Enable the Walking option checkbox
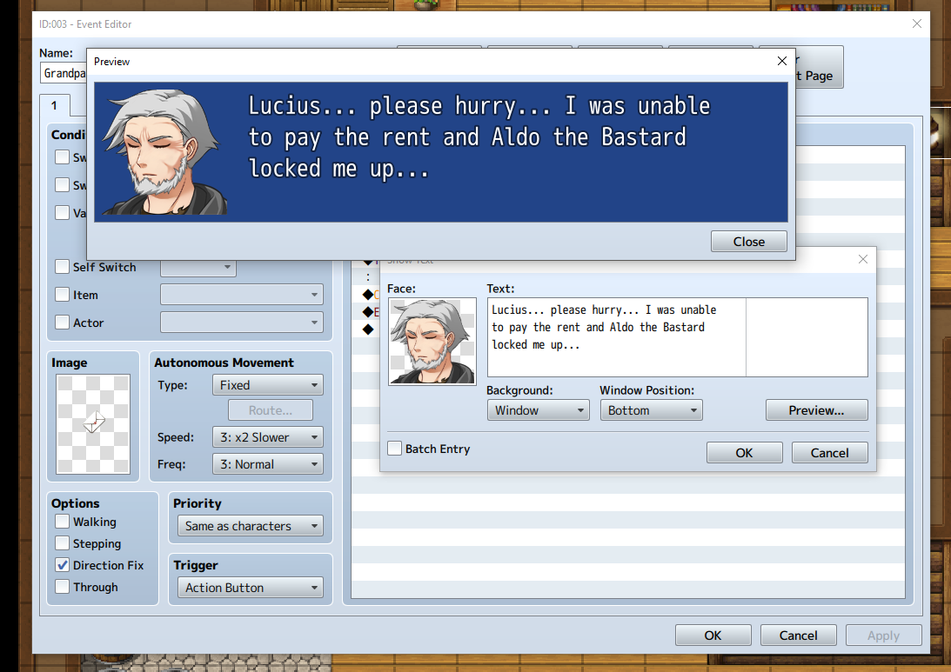This screenshot has height=672, width=951. tap(63, 522)
